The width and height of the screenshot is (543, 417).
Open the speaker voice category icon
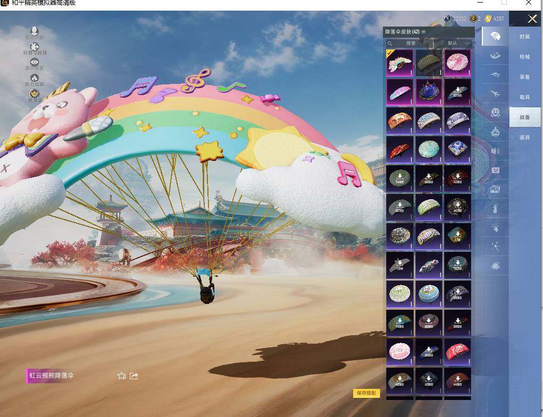click(495, 151)
